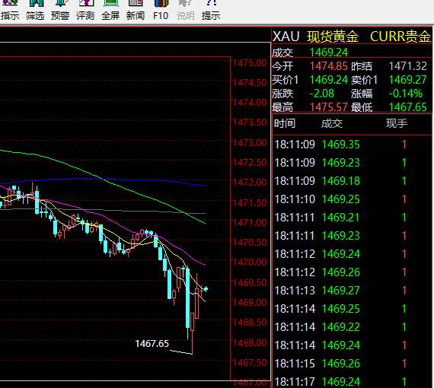Select the 18:11:14 tick priced 1469.24
This screenshot has width=434, height=388.
[352, 345]
